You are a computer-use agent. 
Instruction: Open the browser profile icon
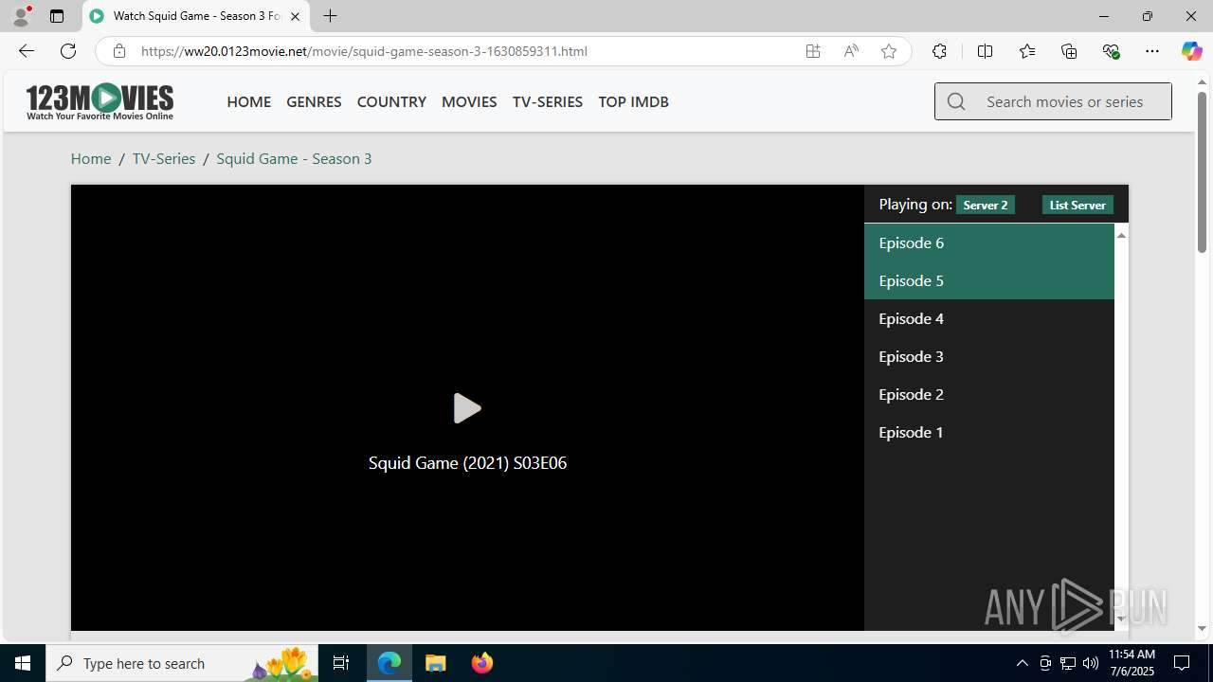[21, 16]
